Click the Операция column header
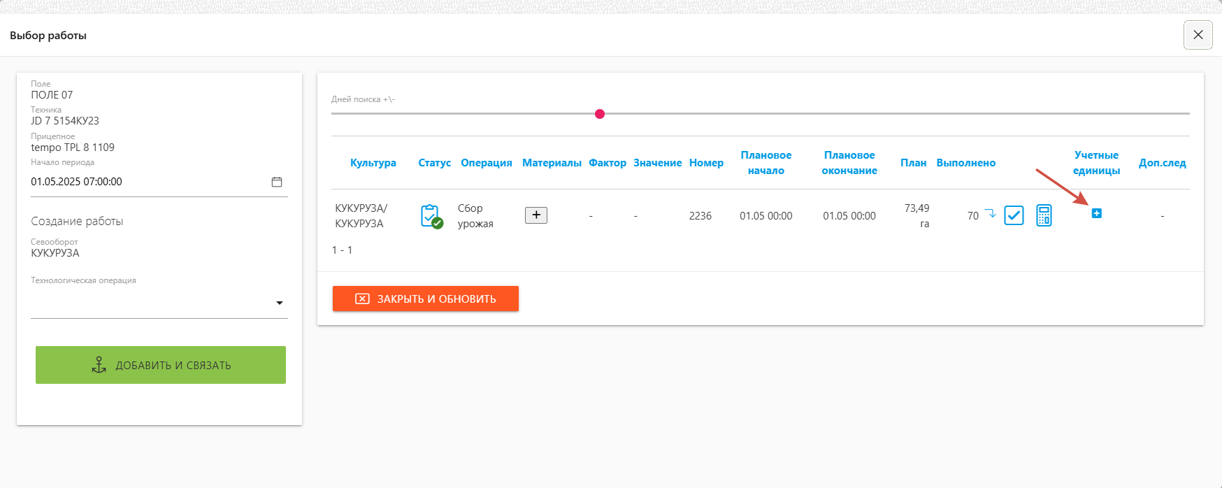The height and width of the screenshot is (488, 1222). point(486,163)
